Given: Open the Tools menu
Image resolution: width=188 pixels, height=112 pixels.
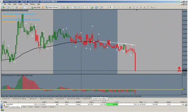Looking at the screenshot, I should [x=26, y=4].
